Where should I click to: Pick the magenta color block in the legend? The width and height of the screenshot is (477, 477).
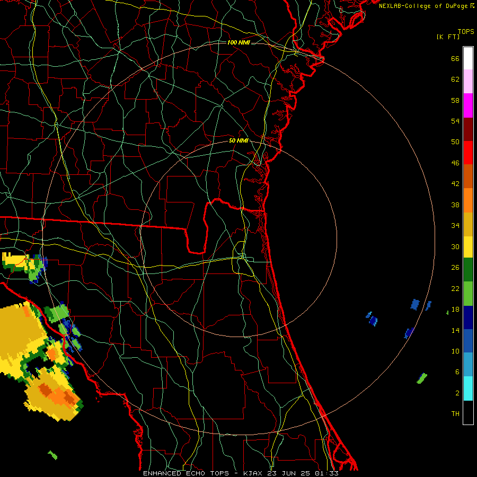[x=468, y=105]
